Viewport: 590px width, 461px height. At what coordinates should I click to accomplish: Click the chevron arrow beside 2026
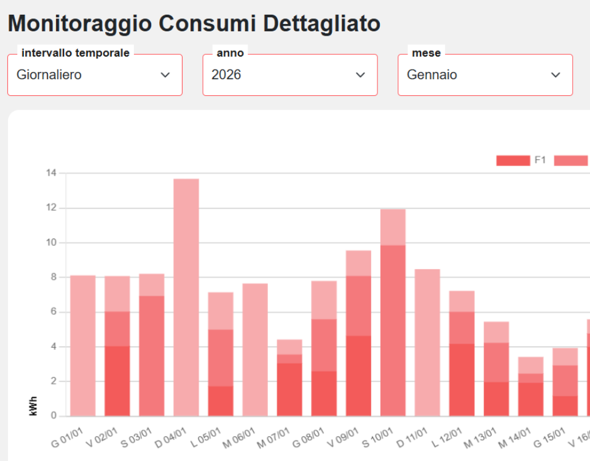(360, 75)
